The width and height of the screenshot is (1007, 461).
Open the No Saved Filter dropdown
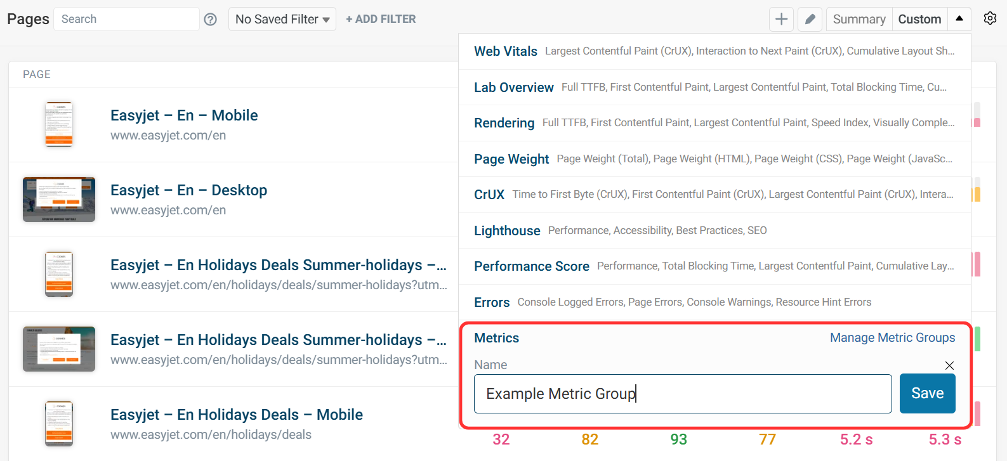pos(282,19)
